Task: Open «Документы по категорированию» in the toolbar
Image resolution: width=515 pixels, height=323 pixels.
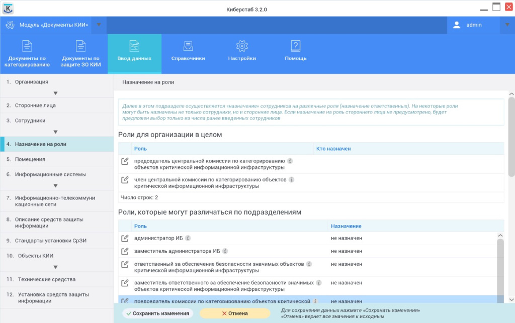Action: click(x=27, y=54)
